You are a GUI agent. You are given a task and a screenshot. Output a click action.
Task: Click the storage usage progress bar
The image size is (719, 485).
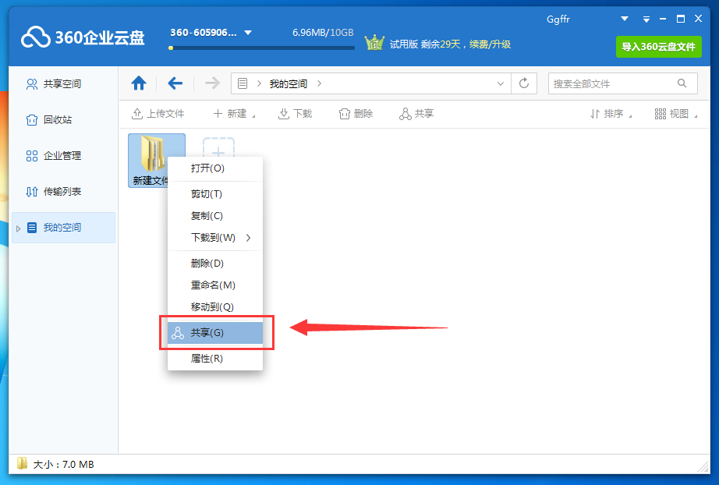(260, 47)
